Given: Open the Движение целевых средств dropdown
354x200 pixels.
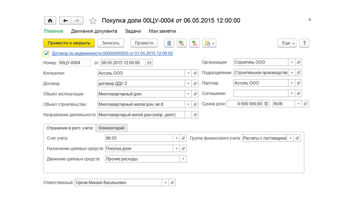Looking at the screenshot, I should click(183, 159).
